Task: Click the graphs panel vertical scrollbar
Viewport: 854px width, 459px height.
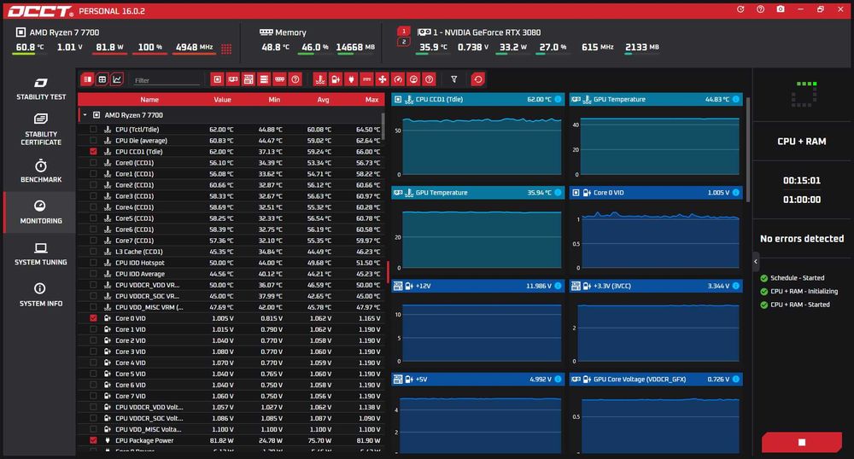Action: click(x=748, y=149)
